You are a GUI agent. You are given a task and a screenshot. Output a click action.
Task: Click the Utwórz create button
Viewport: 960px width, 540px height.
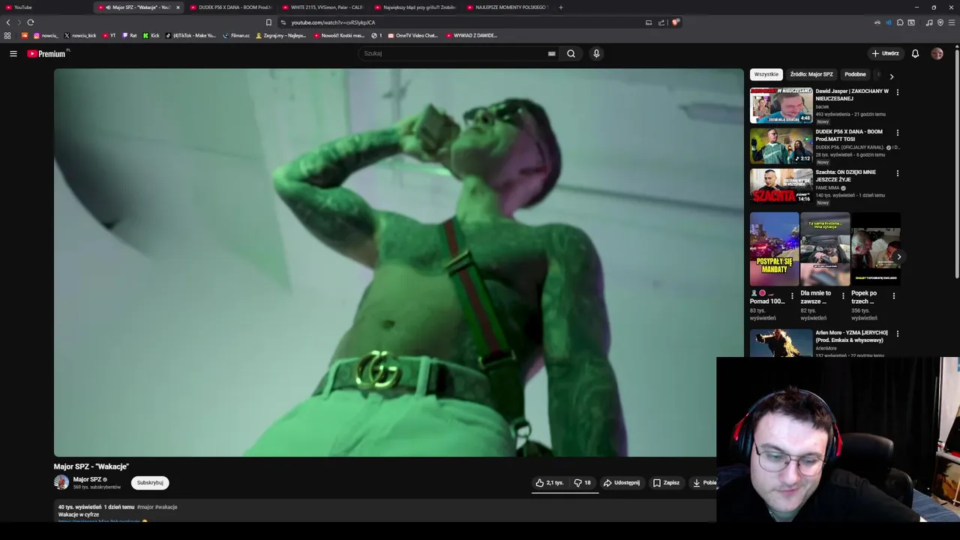point(885,53)
